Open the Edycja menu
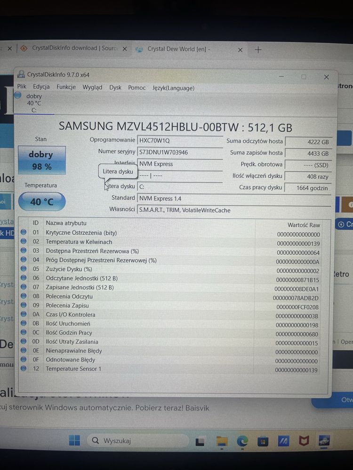Screen dimensions: 353x470 [41, 86]
